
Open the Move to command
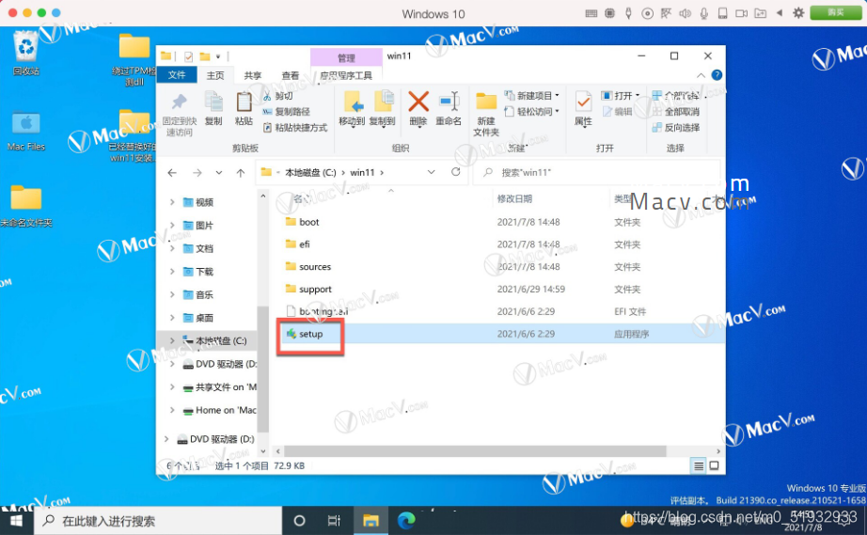tap(352, 109)
